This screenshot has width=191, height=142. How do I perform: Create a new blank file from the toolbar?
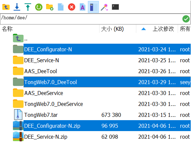click(61, 7)
